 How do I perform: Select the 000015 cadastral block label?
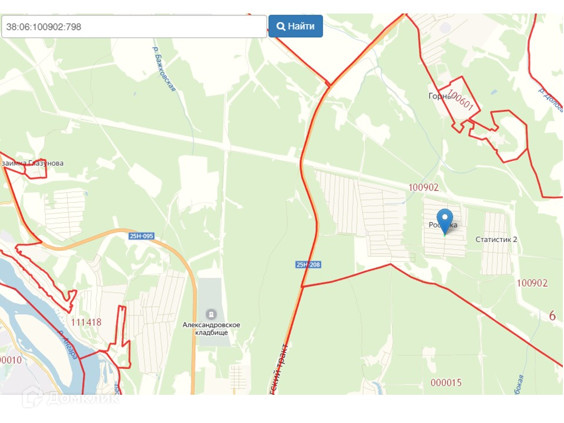click(446, 382)
